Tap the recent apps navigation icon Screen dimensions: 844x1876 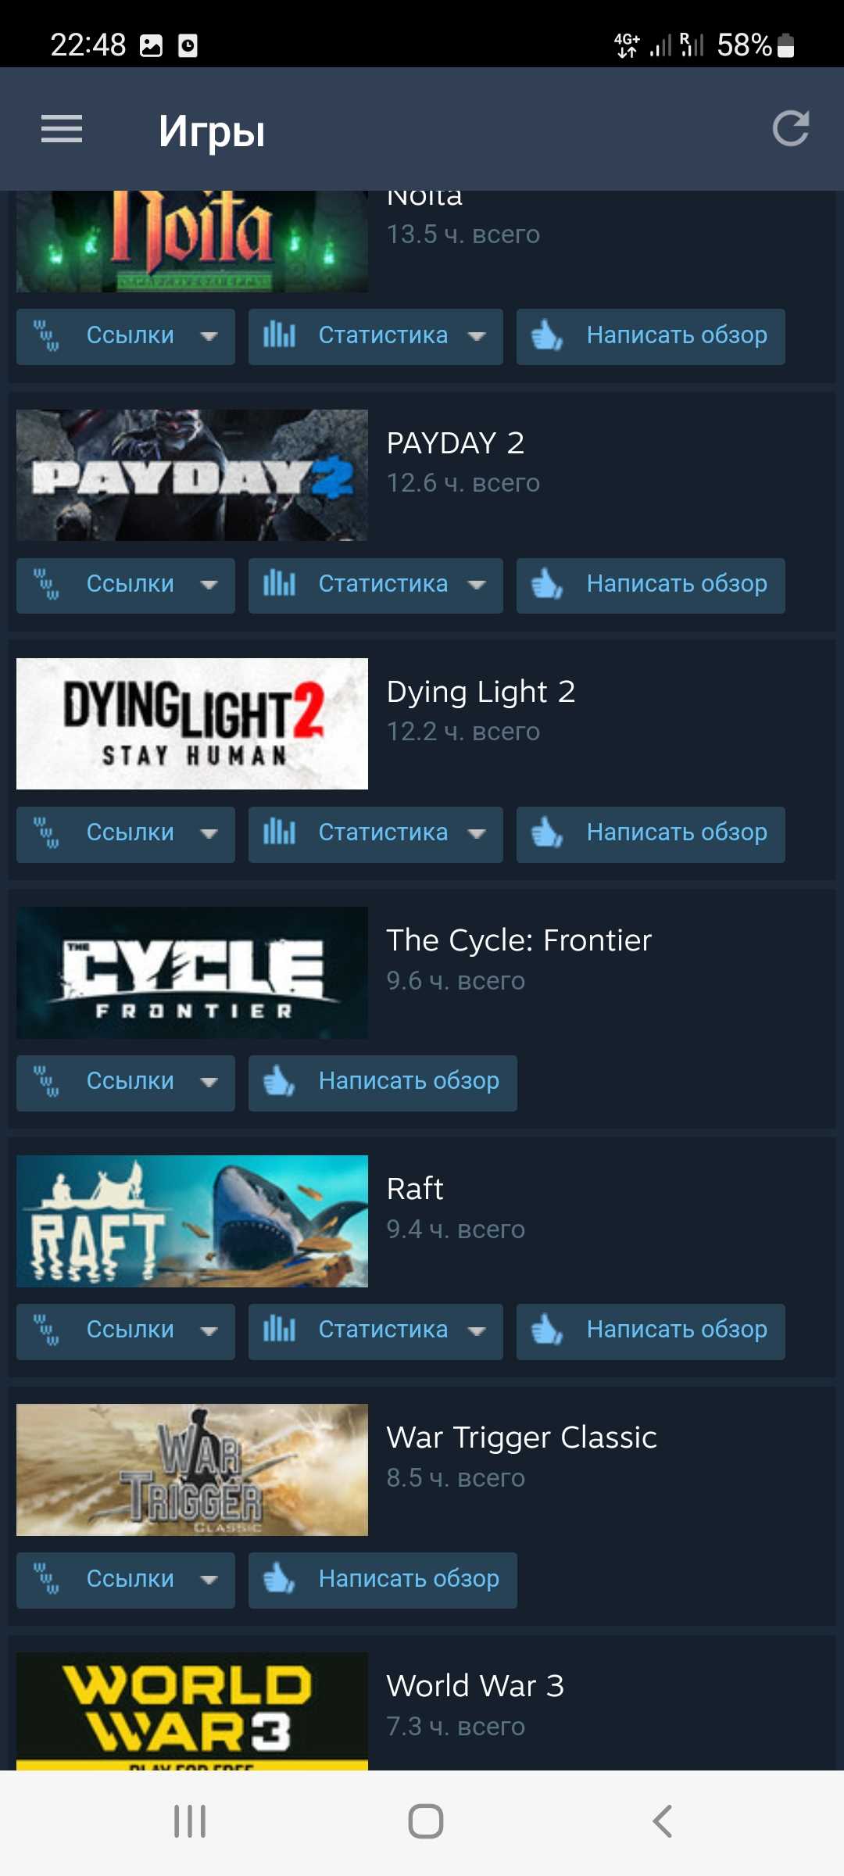click(x=190, y=1821)
